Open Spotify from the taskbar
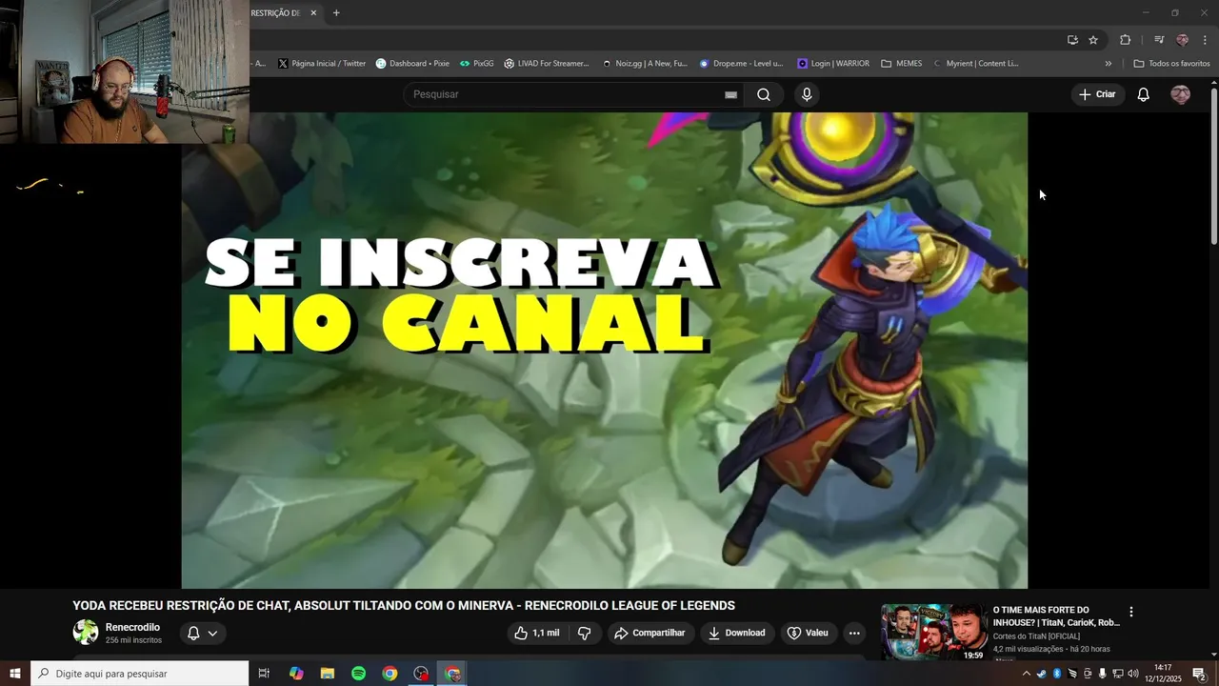The image size is (1219, 686). tap(358, 674)
